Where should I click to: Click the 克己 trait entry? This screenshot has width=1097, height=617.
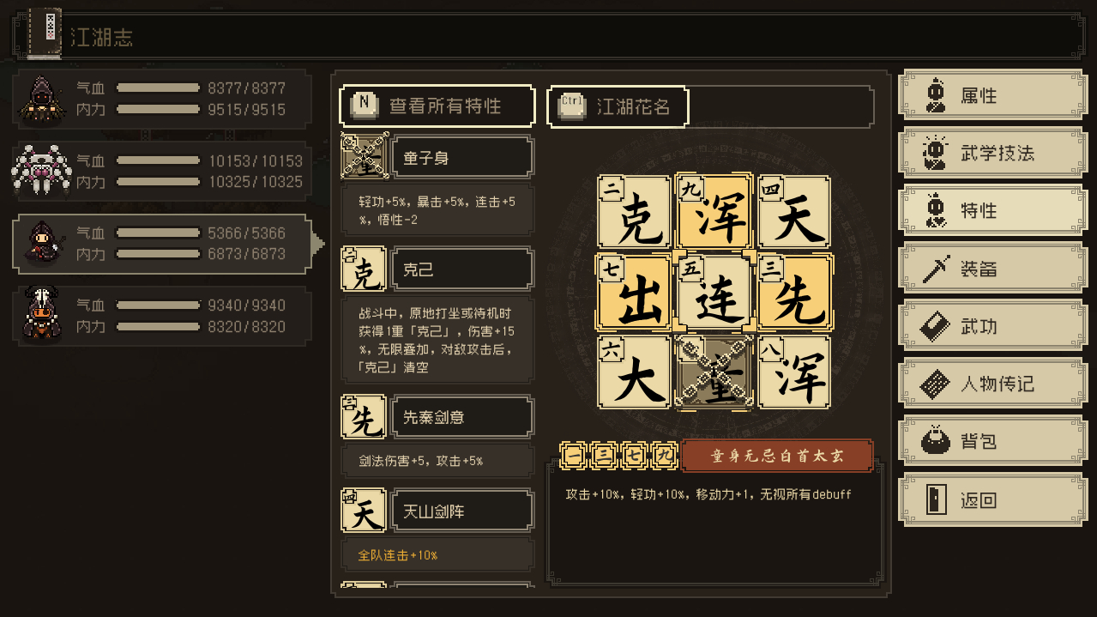pyautogui.click(x=462, y=269)
